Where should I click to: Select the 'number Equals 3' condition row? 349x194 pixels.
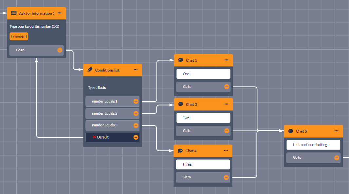108,125
